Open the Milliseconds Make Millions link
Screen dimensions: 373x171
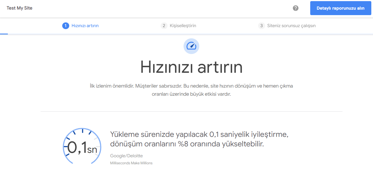(131, 163)
